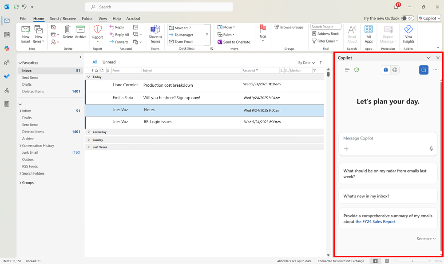Image resolution: width=444 pixels, height=264 pixels.
Task: Open the View ribbon tab
Action: pyautogui.click(x=103, y=18)
